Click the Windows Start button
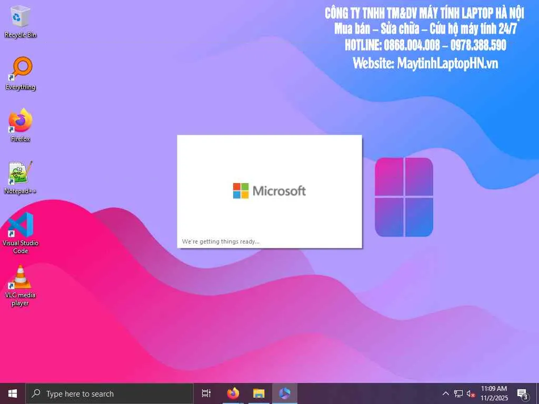 point(13,393)
